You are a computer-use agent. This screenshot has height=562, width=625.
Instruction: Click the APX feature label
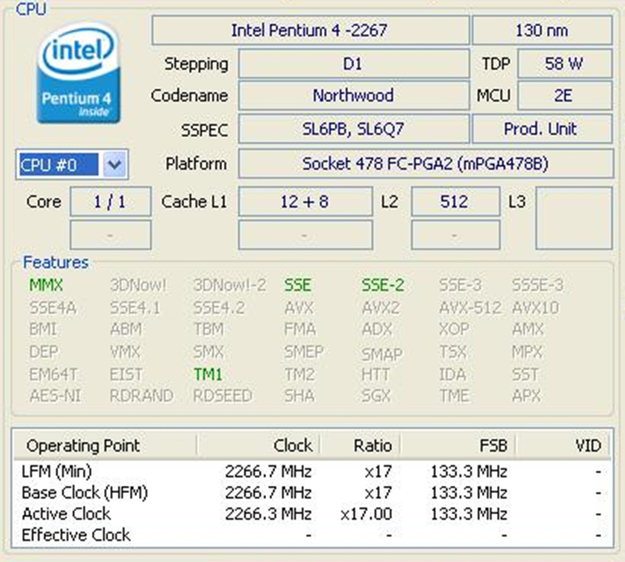tap(526, 396)
